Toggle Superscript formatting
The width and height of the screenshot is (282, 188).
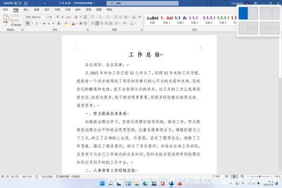click(53, 23)
